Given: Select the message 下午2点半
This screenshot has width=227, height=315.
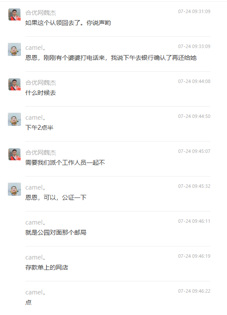Looking at the screenshot, I should [39, 128].
